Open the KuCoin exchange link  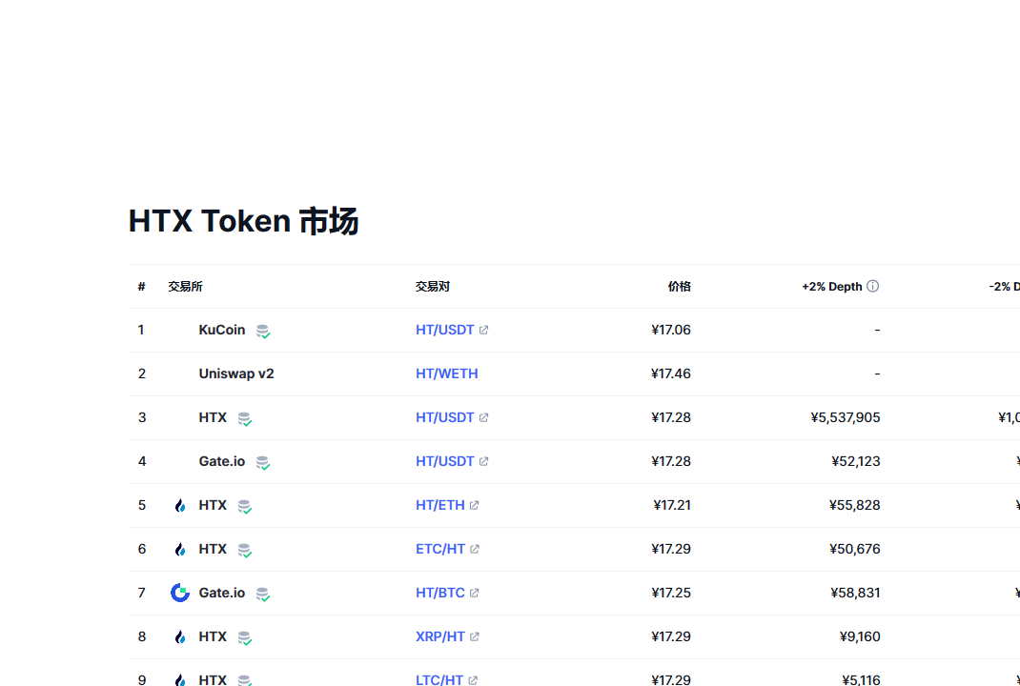point(222,330)
